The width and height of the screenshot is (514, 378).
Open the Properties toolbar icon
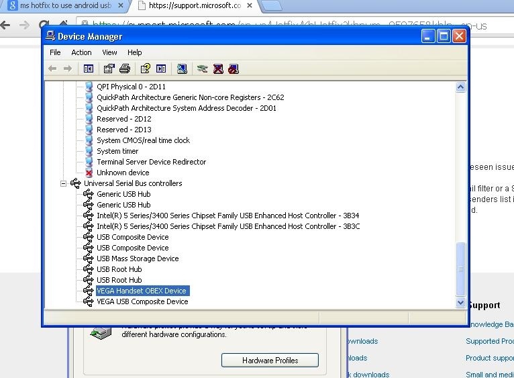coord(109,68)
